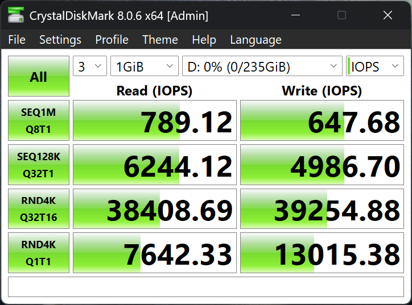Click the SEQ128K write value 4986.70
This screenshot has width=412, height=305.
click(322, 165)
